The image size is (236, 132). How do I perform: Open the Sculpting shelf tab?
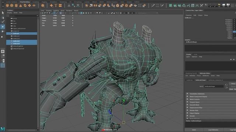point(36,2)
